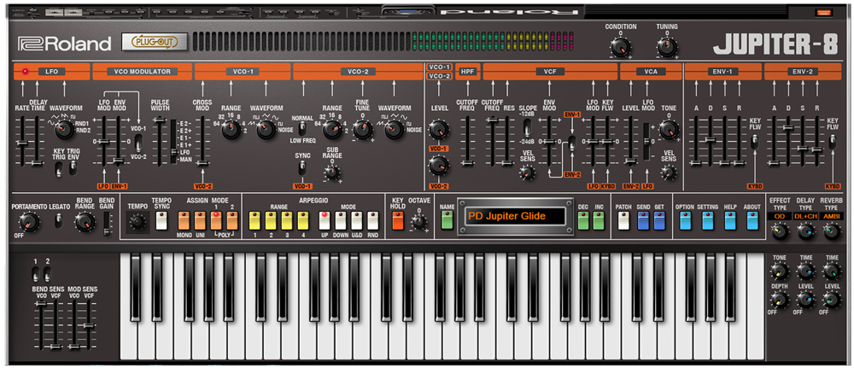Click the effect TONE knob
Screen dimensions: 854x369
780,271
